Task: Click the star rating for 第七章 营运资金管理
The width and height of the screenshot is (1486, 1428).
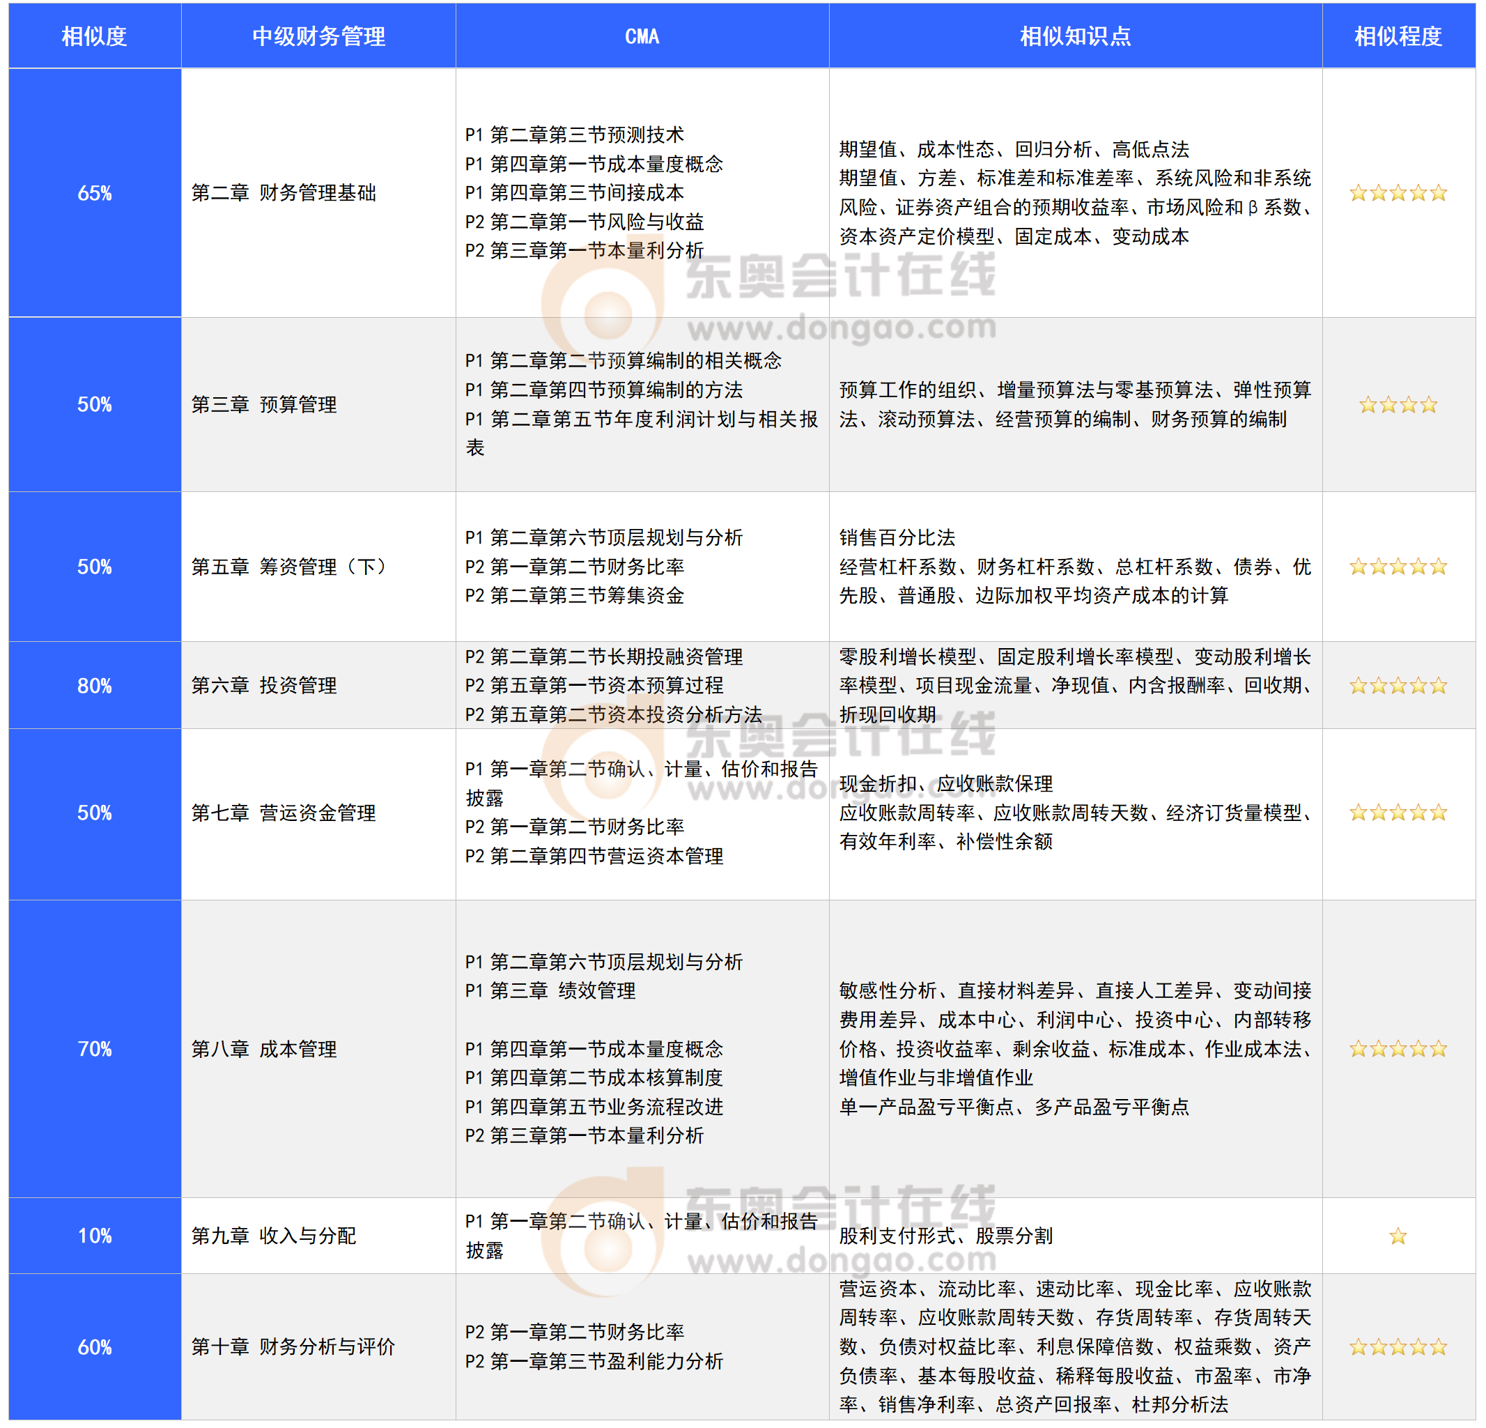Action: [1398, 813]
